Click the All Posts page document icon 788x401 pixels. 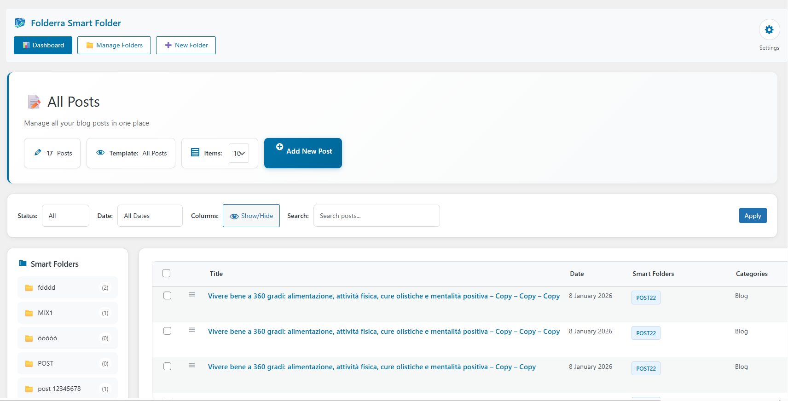pyautogui.click(x=34, y=102)
